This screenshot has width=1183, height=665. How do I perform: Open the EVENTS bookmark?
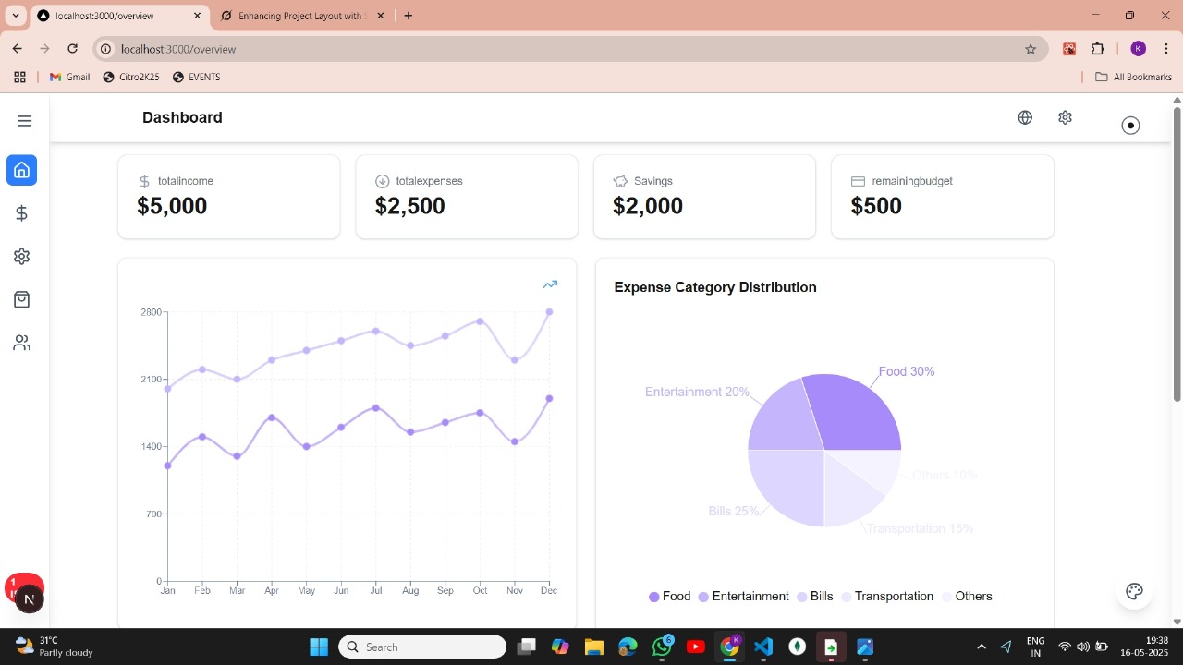coord(197,77)
